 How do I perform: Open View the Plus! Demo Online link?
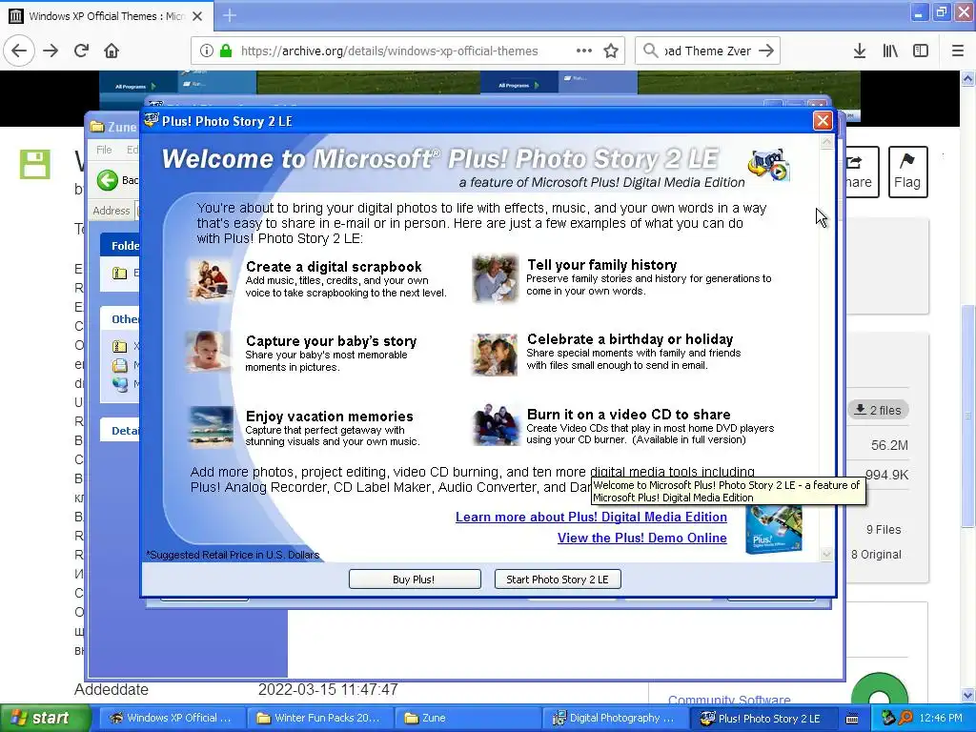tap(641, 538)
